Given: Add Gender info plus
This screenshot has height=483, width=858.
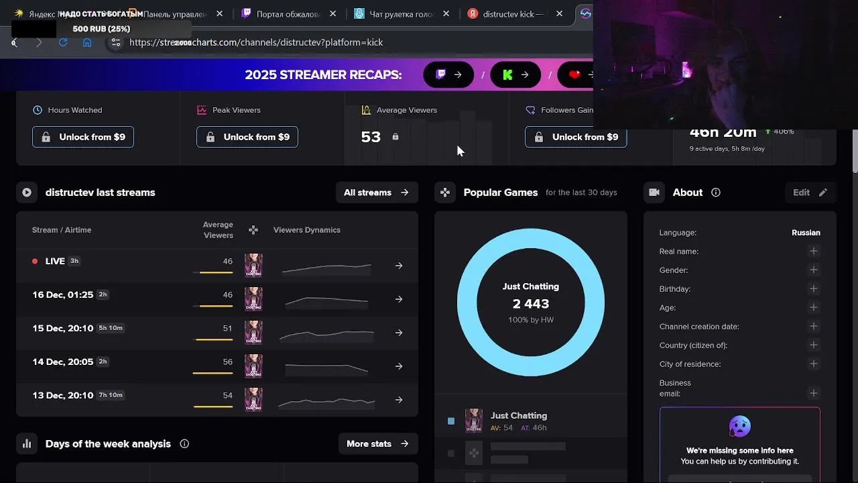Looking at the screenshot, I should click(814, 270).
